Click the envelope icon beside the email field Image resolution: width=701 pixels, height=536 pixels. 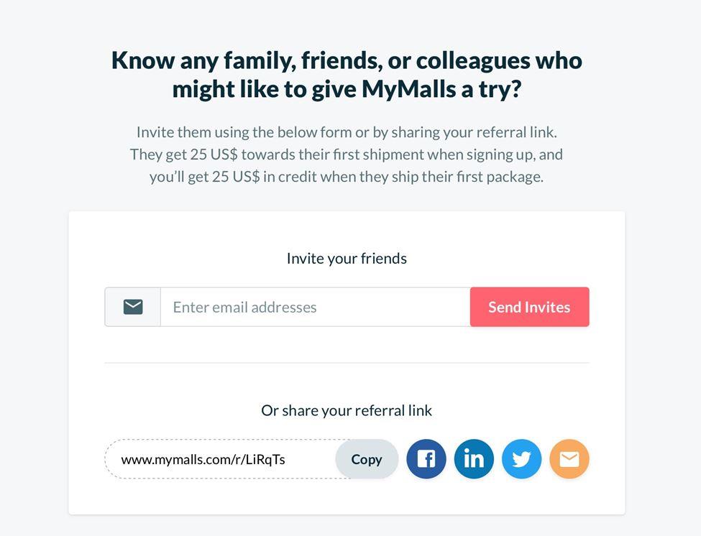pos(133,307)
